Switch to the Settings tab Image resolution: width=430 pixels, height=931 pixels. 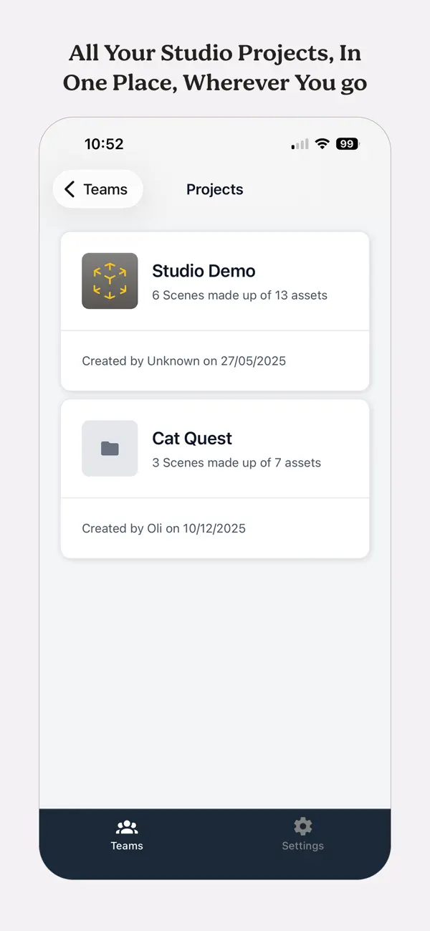tap(302, 835)
